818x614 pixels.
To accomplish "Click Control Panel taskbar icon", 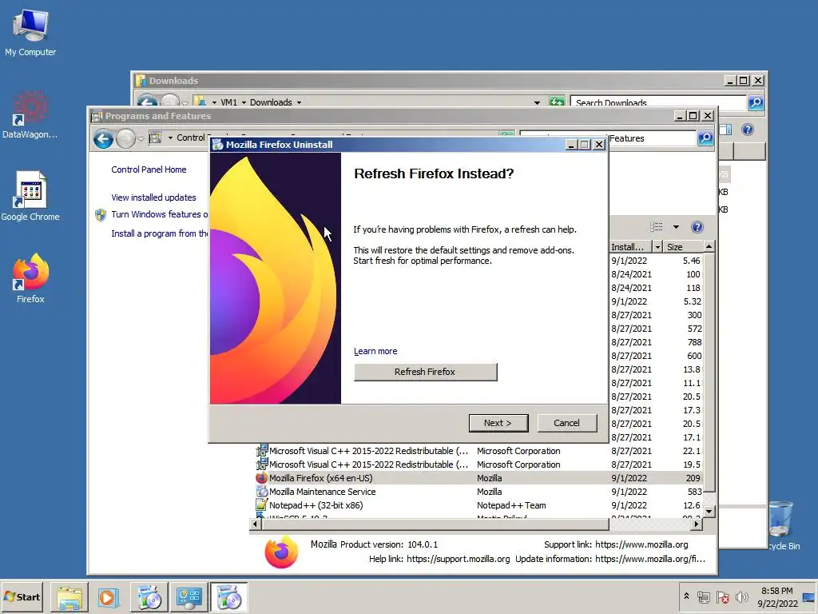I will (x=189, y=598).
